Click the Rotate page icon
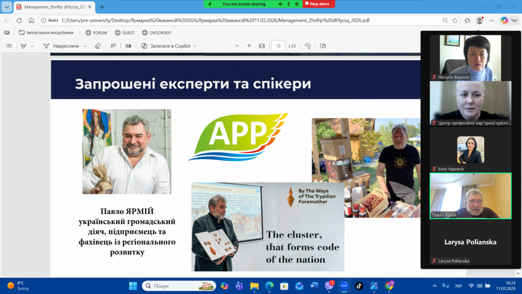 (x=308, y=46)
